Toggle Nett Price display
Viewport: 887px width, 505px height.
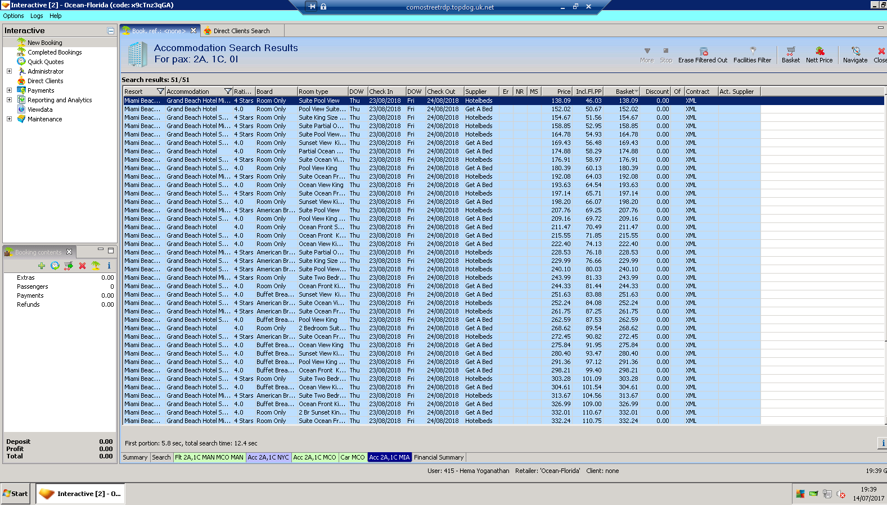click(x=819, y=55)
